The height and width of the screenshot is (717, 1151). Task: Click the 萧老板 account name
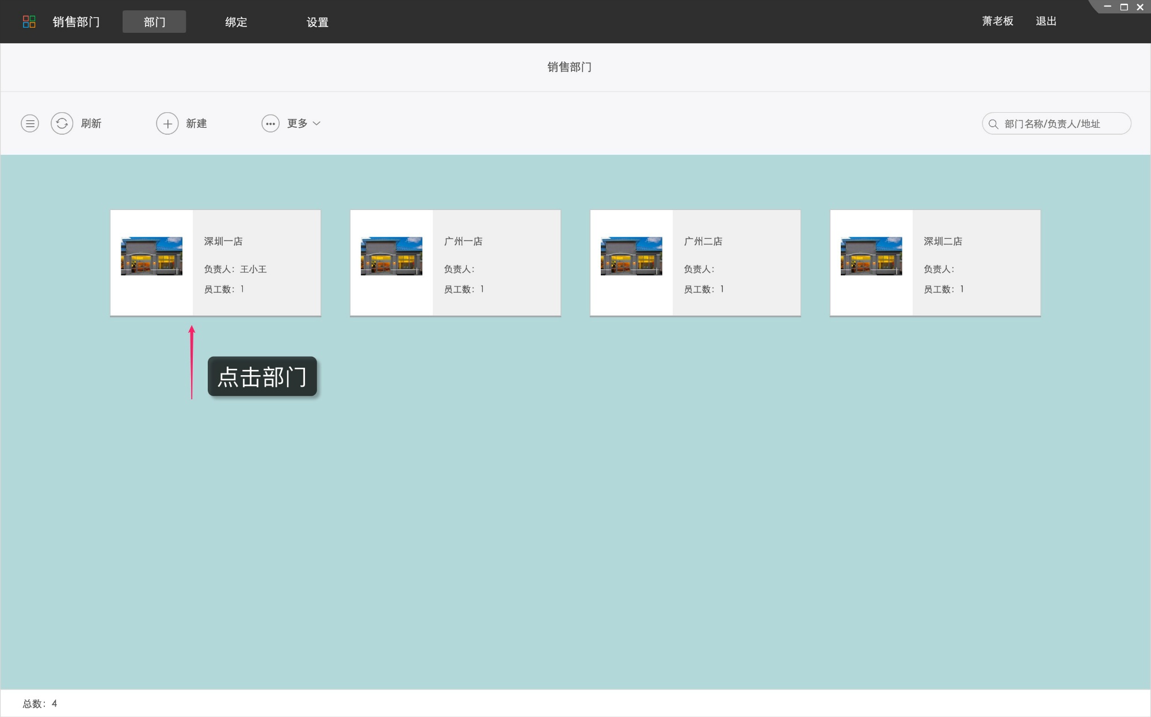point(997,21)
